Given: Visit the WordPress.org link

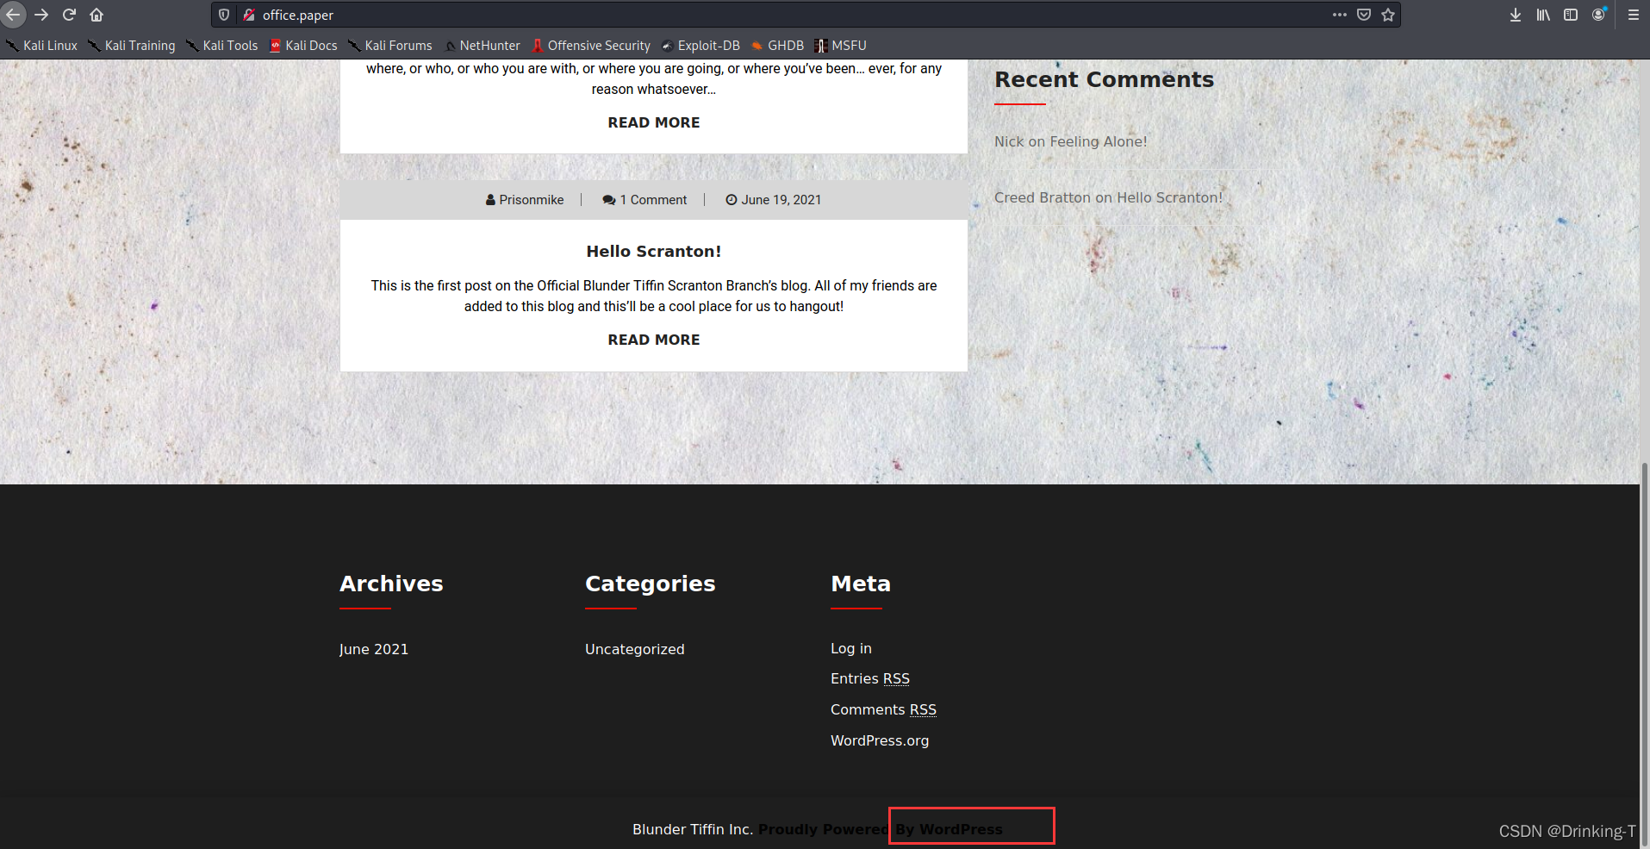Looking at the screenshot, I should click(x=880, y=740).
